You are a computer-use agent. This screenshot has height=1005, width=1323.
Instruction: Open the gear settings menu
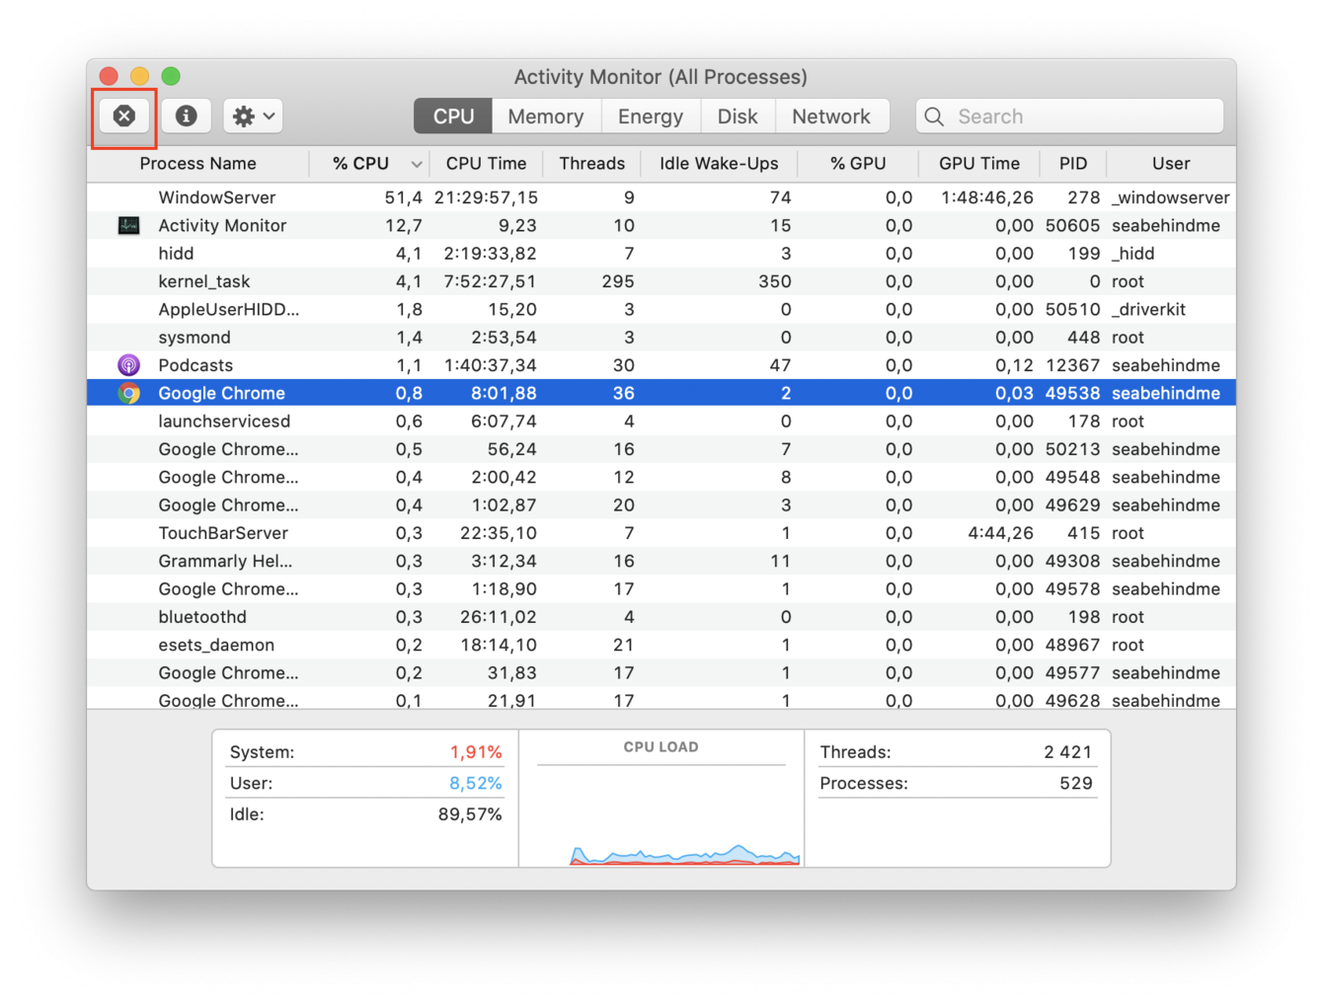243,116
